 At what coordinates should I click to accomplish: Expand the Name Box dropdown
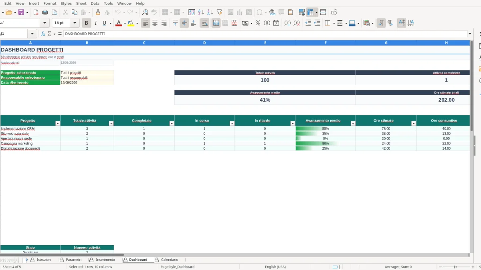click(x=32, y=34)
